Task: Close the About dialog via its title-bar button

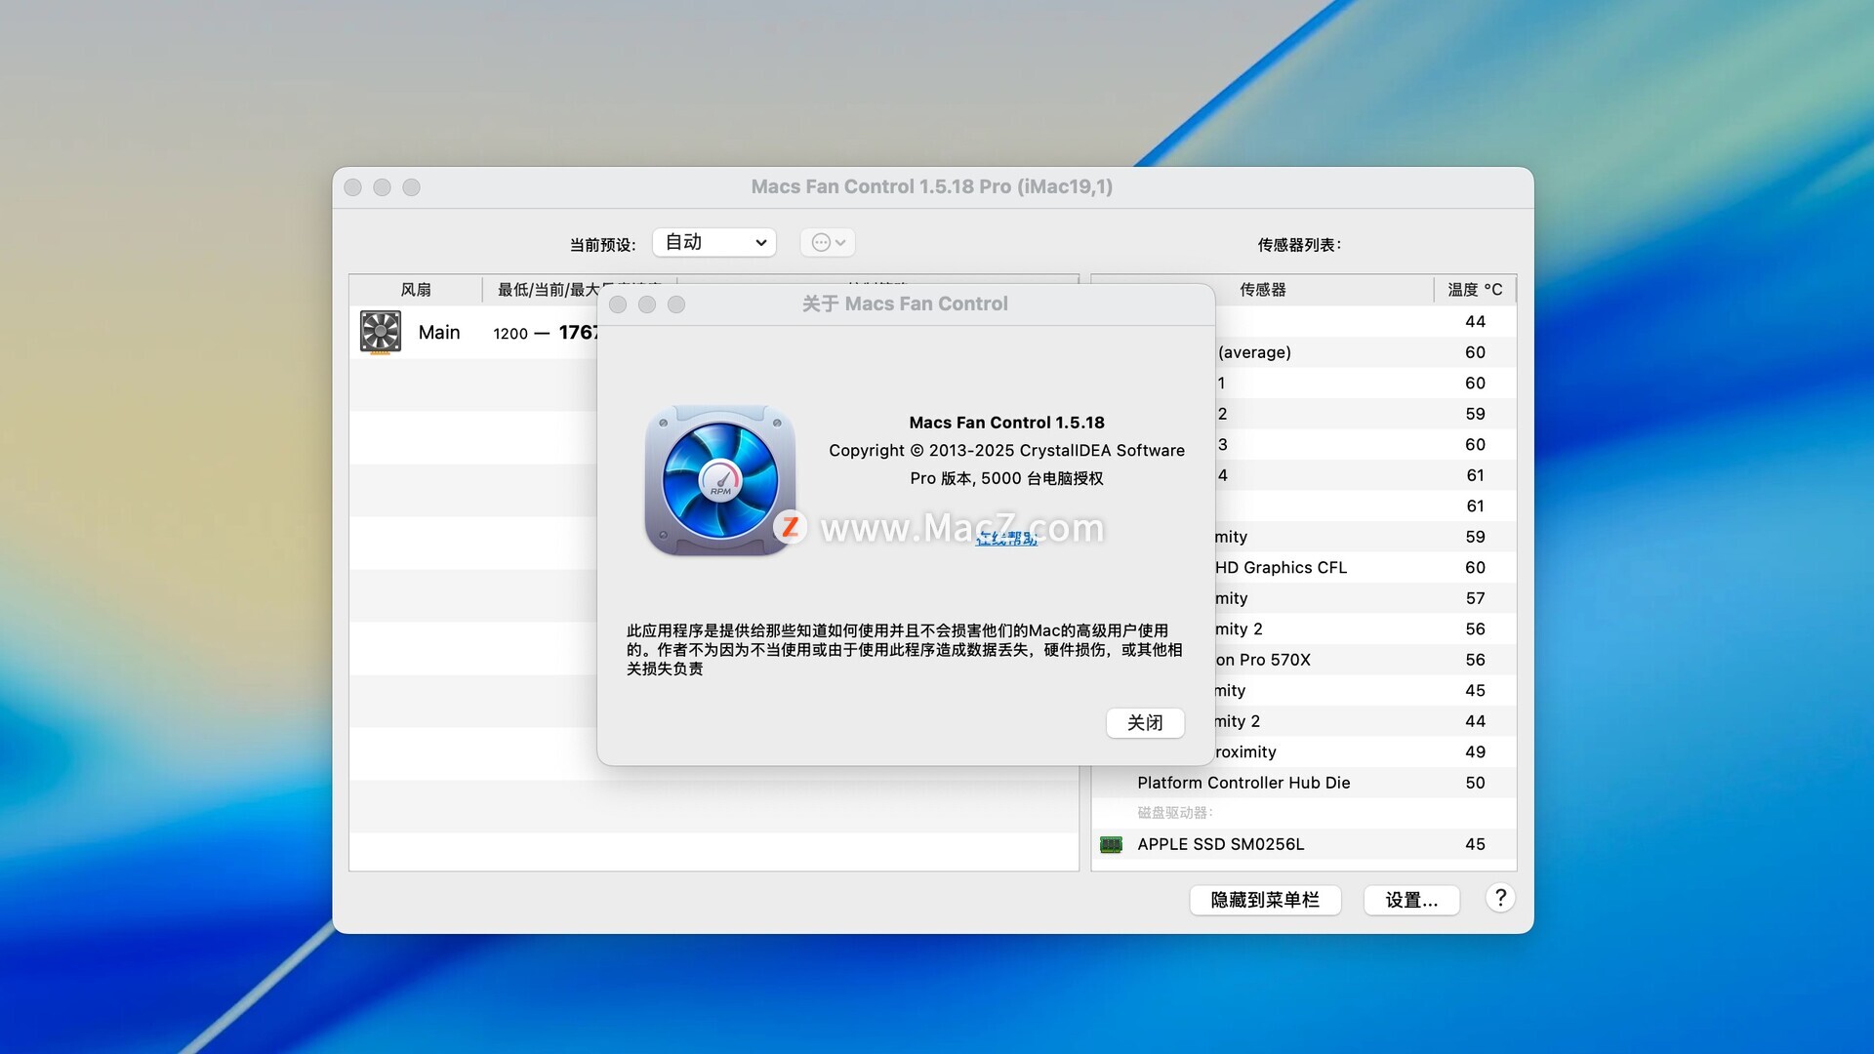Action: coord(618,304)
